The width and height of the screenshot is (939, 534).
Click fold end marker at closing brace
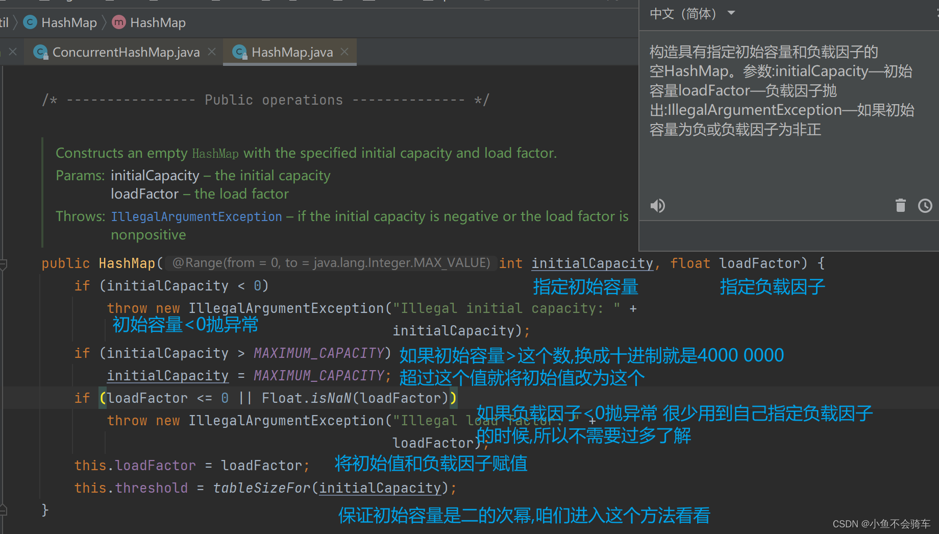(x=3, y=509)
